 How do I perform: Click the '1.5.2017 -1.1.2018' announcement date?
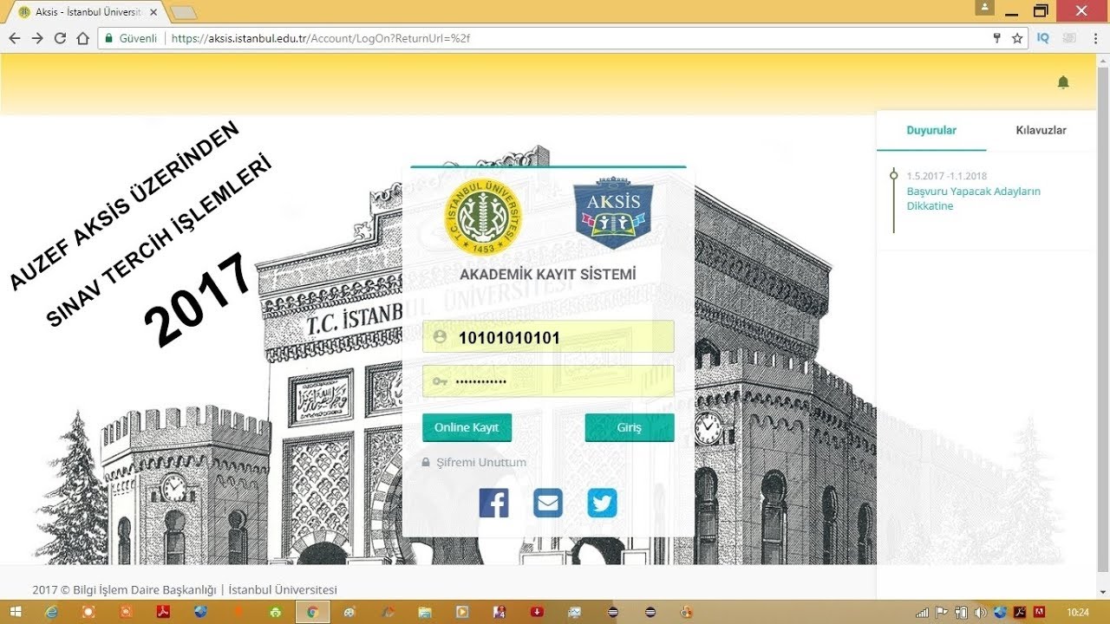[x=947, y=176]
